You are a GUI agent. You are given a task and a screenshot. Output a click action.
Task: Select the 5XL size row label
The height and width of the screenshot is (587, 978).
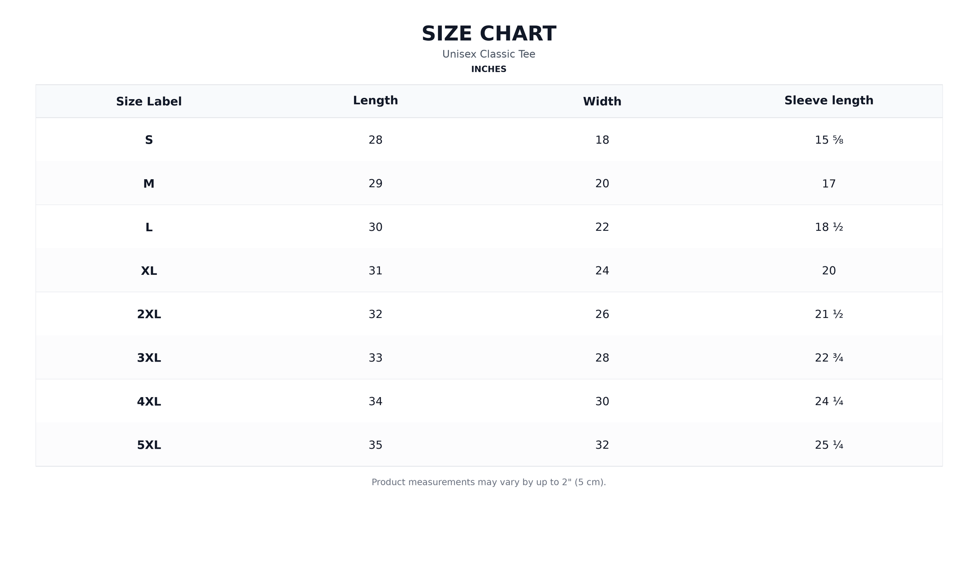pyautogui.click(x=149, y=445)
